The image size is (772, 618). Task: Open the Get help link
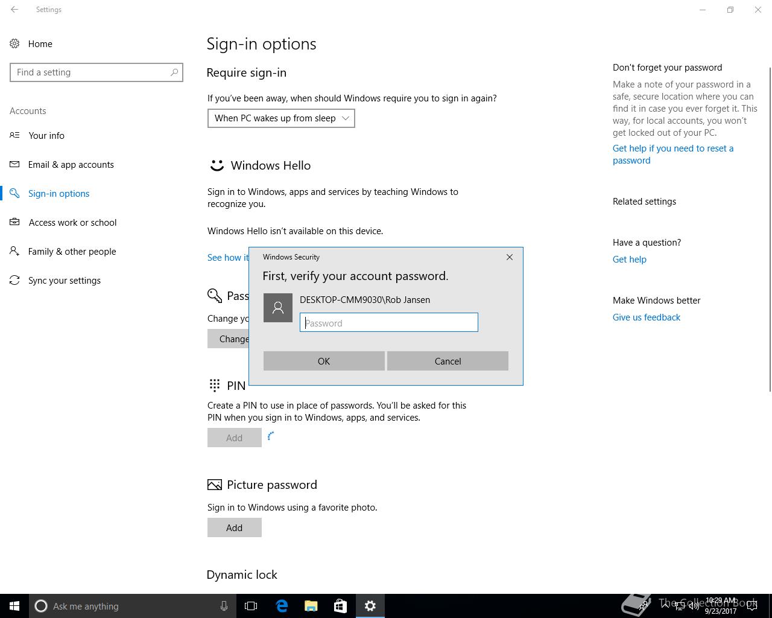(630, 260)
